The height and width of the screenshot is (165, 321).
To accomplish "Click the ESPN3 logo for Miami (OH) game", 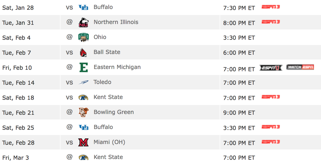I will click(271, 142).
